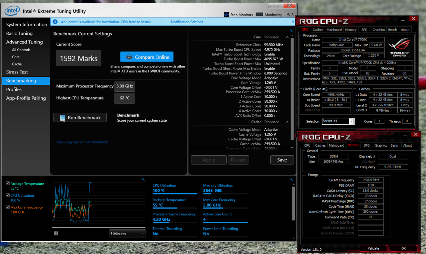
Task: Click the info icon in the update bar
Action: tap(55, 22)
